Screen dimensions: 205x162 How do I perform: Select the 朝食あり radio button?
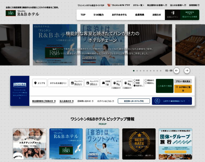click(x=146, y=80)
